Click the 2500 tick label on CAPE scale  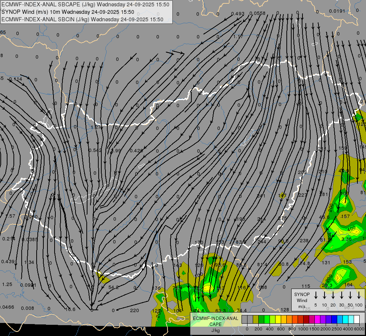click(x=337, y=329)
